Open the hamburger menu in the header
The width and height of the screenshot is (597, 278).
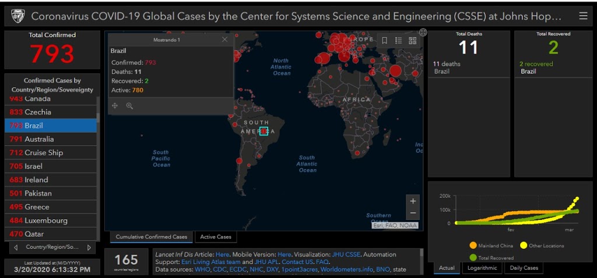click(x=583, y=16)
